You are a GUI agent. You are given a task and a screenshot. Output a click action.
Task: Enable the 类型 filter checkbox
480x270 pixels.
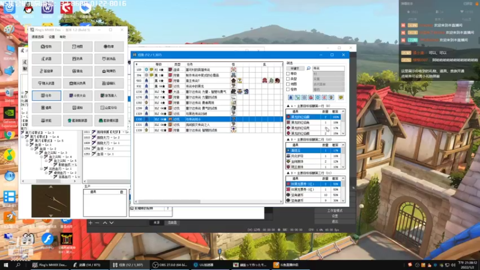[x=288, y=79]
